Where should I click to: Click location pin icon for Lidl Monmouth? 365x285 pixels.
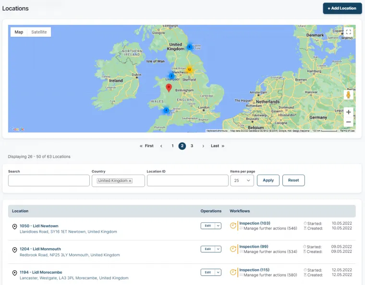pyautogui.click(x=15, y=250)
